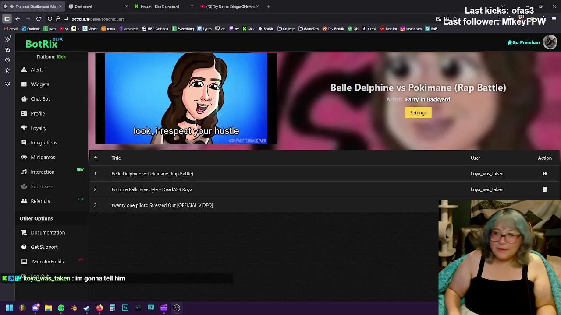Screen dimensions: 561x315
Task: Open Documentation under Other Options
Action: (x=47, y=232)
